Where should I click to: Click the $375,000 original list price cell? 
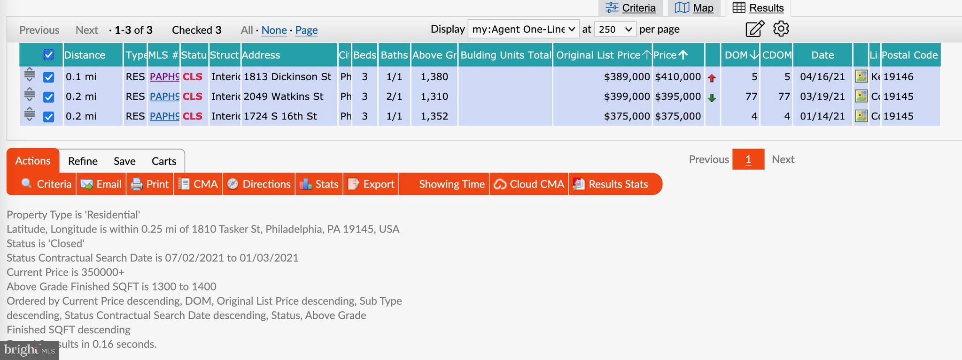[603, 116]
